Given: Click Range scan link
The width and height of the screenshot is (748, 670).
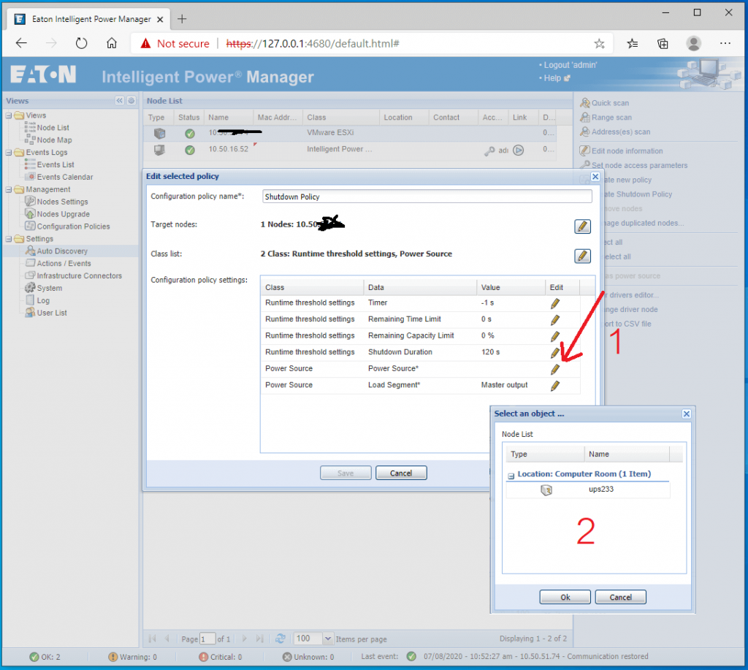Looking at the screenshot, I should (611, 118).
